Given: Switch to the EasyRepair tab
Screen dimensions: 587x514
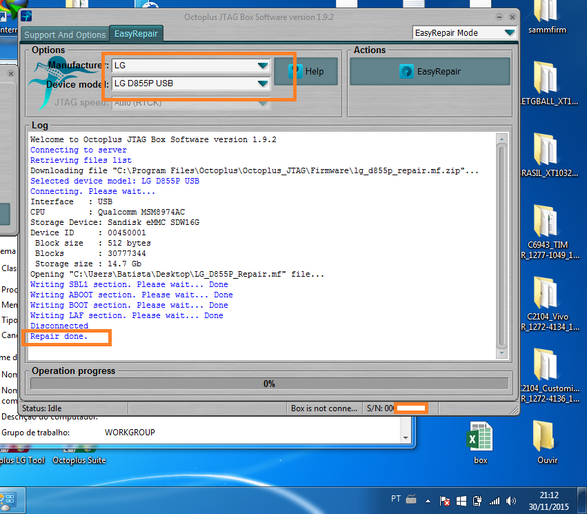Looking at the screenshot, I should click(x=137, y=33).
